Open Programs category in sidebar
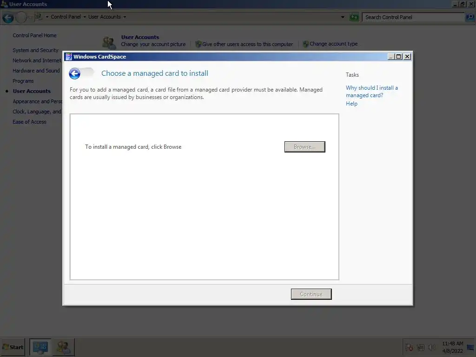This screenshot has height=357, width=476. [x=23, y=81]
